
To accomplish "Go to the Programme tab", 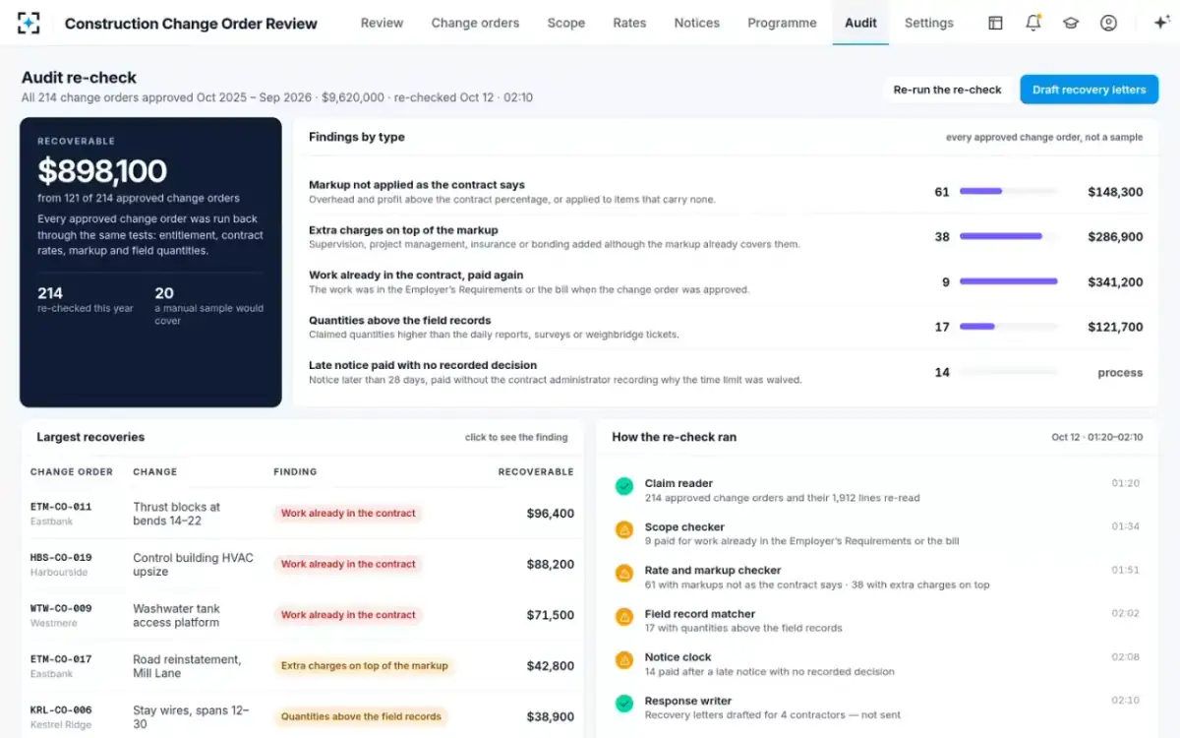I will (782, 23).
